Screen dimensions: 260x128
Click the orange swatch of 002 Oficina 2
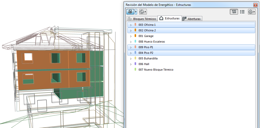135,30
